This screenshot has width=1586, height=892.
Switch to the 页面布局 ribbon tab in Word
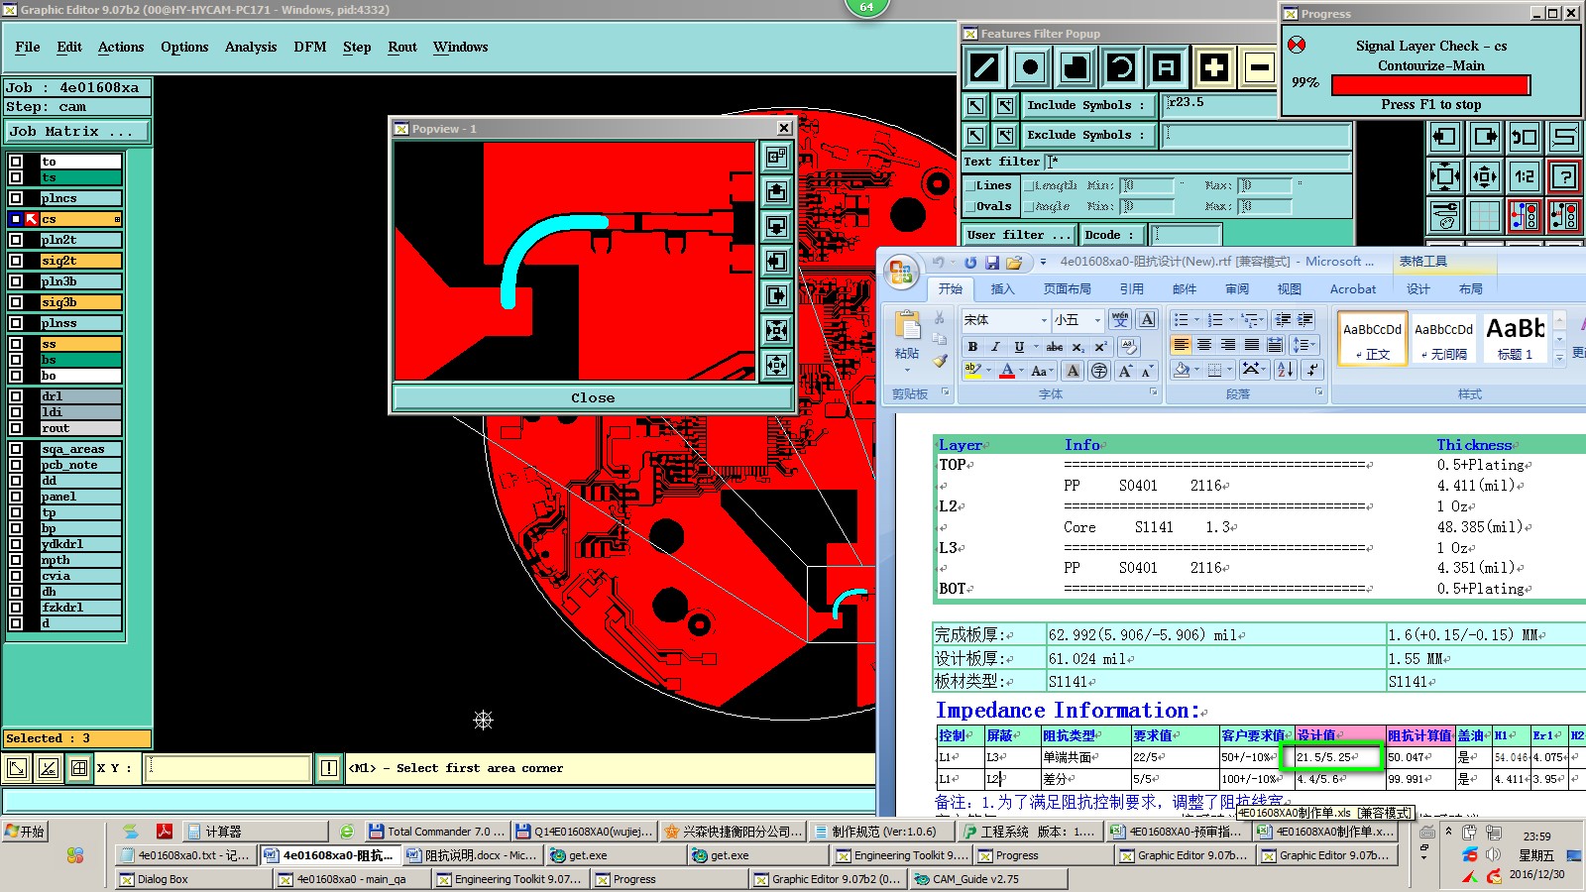coord(1068,289)
